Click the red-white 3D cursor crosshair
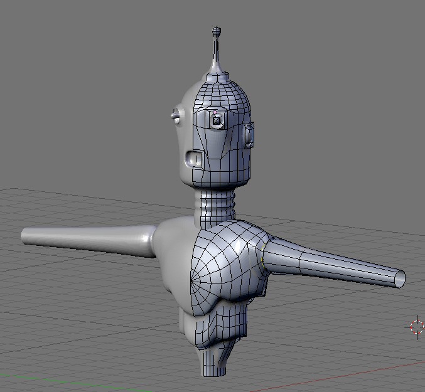Image resolution: width=425 pixels, height=392 pixels. click(x=417, y=327)
